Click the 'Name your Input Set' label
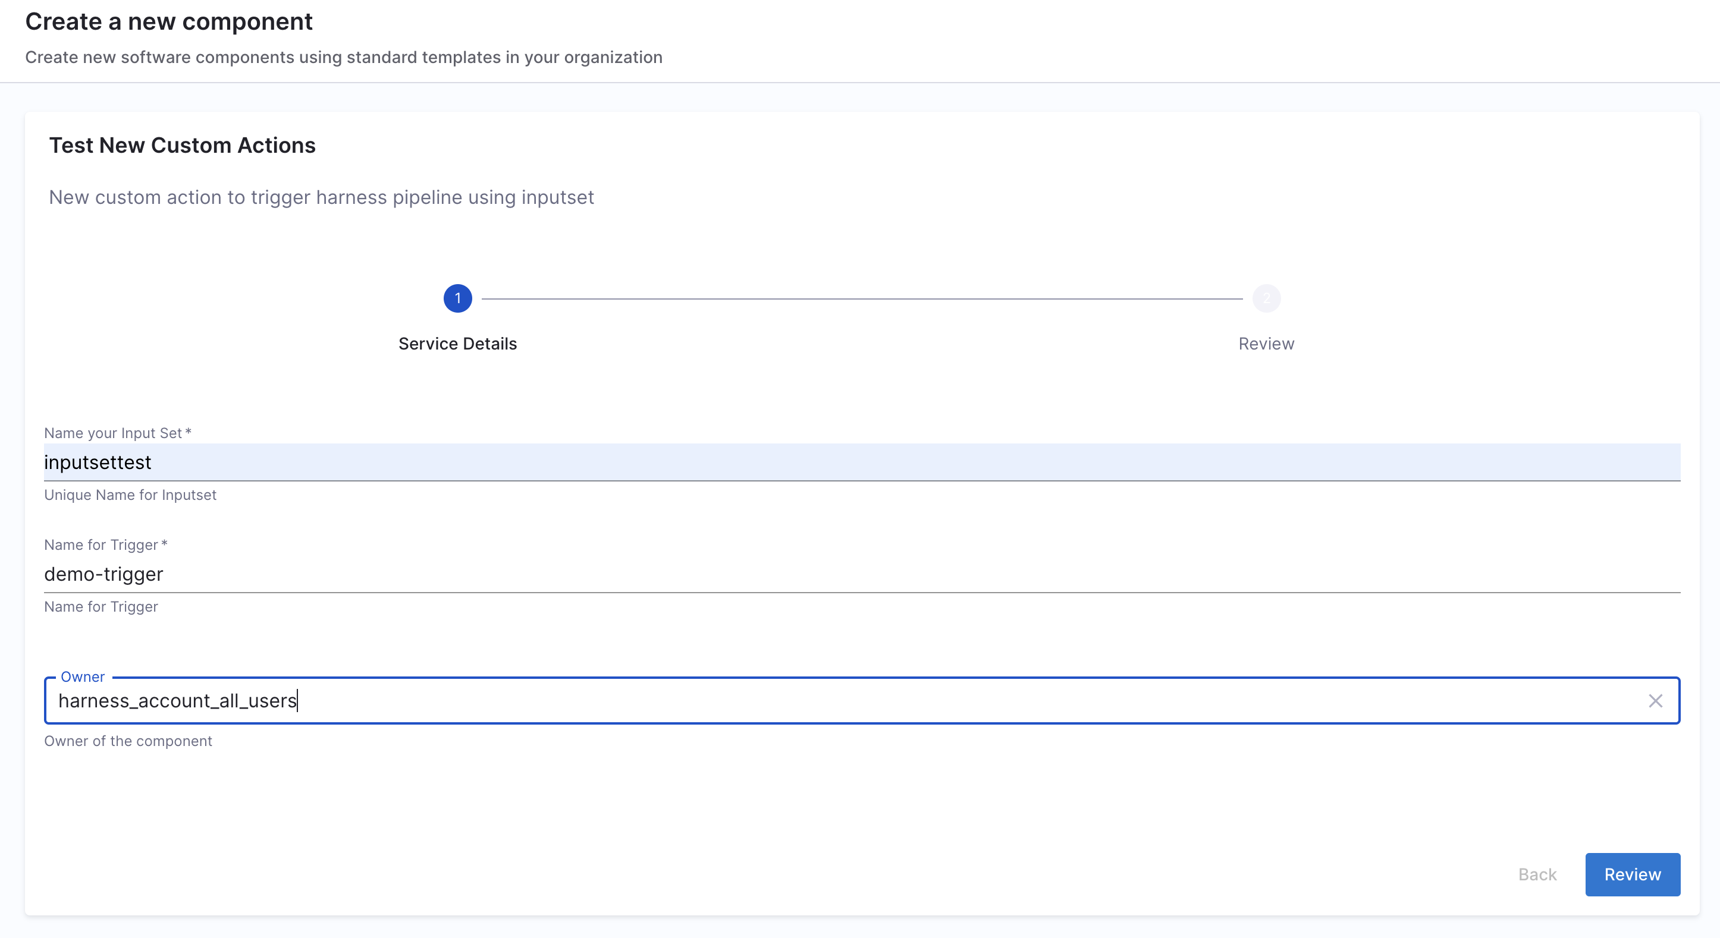The image size is (1720, 938). (113, 433)
